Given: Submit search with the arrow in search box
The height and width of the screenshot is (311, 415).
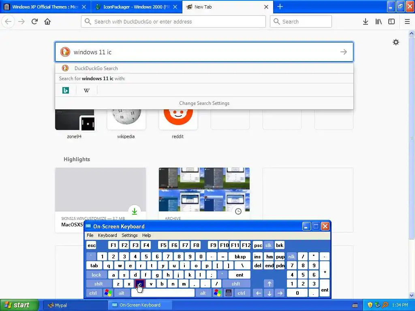Looking at the screenshot, I should pos(344,52).
